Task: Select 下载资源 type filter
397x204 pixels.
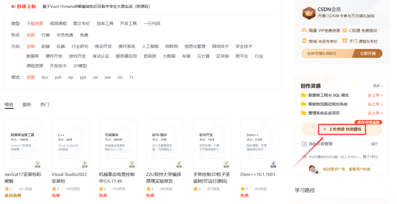Action: tap(35, 24)
